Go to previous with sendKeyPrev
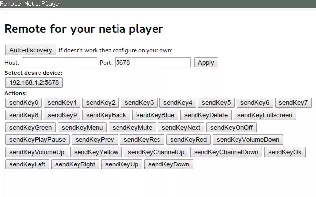Screen dimensions: 316x197 pos(94,140)
